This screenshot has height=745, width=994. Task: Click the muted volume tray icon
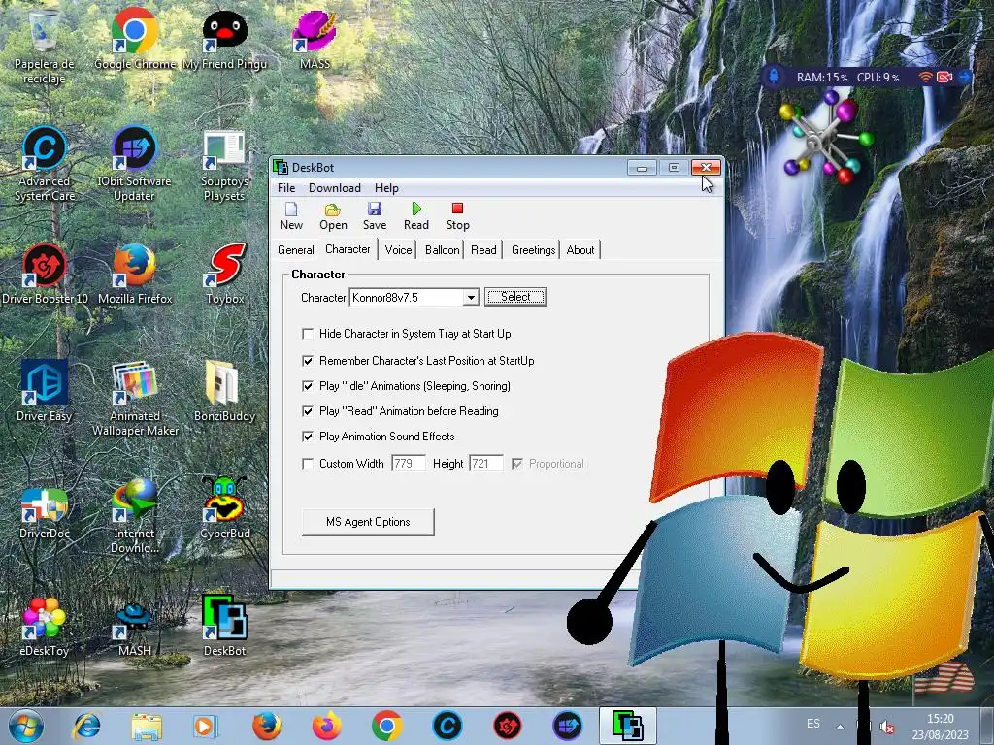click(x=887, y=728)
